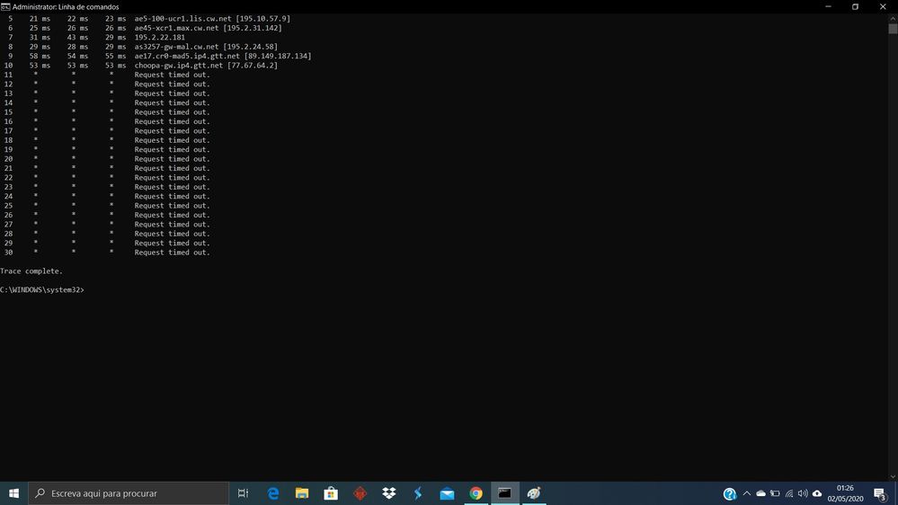
Task: Open the OneDrive cloud tray icon
Action: [x=760, y=493]
